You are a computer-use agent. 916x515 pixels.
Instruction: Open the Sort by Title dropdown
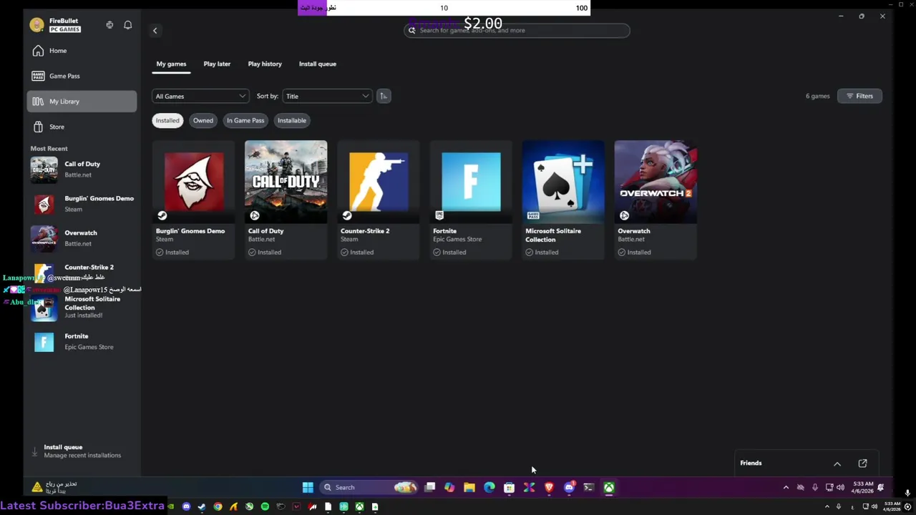(328, 96)
